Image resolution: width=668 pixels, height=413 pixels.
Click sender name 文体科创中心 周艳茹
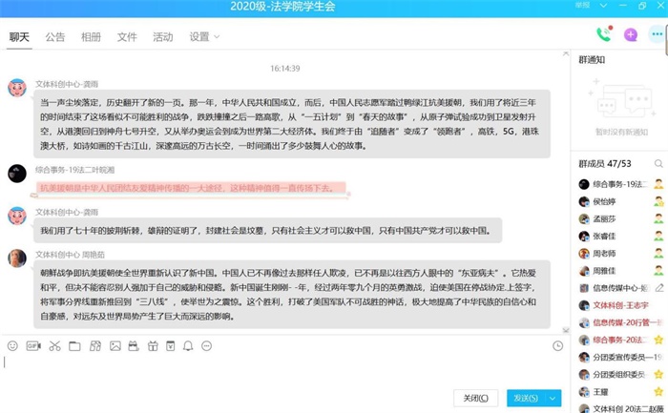pos(70,255)
